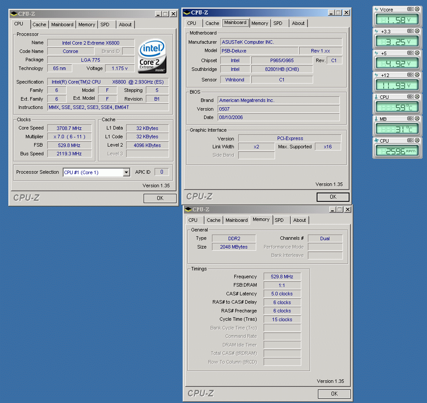The height and width of the screenshot is (403, 427).
Task: Expand the Processor Selection dropdown
Action: coord(126,172)
